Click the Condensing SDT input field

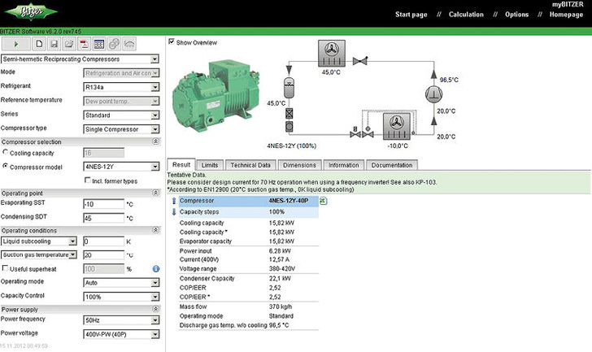pyautogui.click(x=103, y=218)
